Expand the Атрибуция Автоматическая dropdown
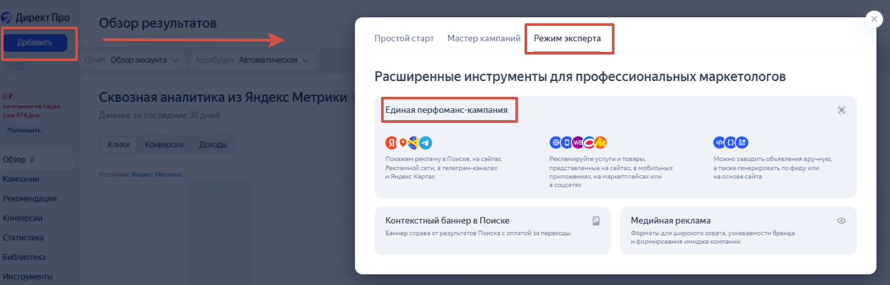The width and height of the screenshot is (890, 285). (x=252, y=60)
